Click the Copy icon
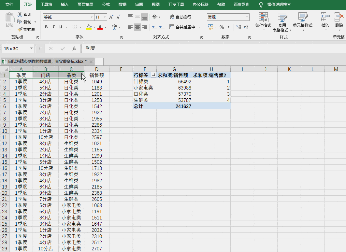This screenshot has width=346, height=252. tap(20, 22)
